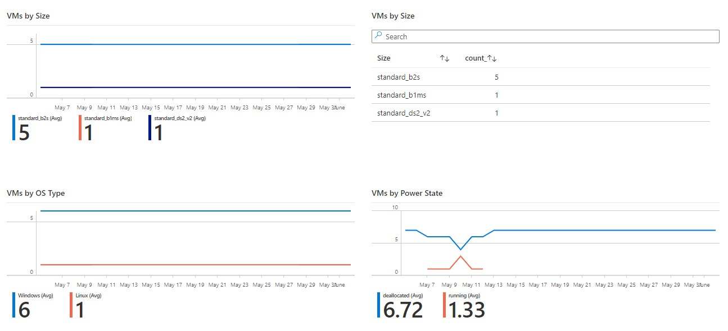Click the Linux (Avg) legend label
The image size is (728, 331).
pyautogui.click(x=88, y=296)
